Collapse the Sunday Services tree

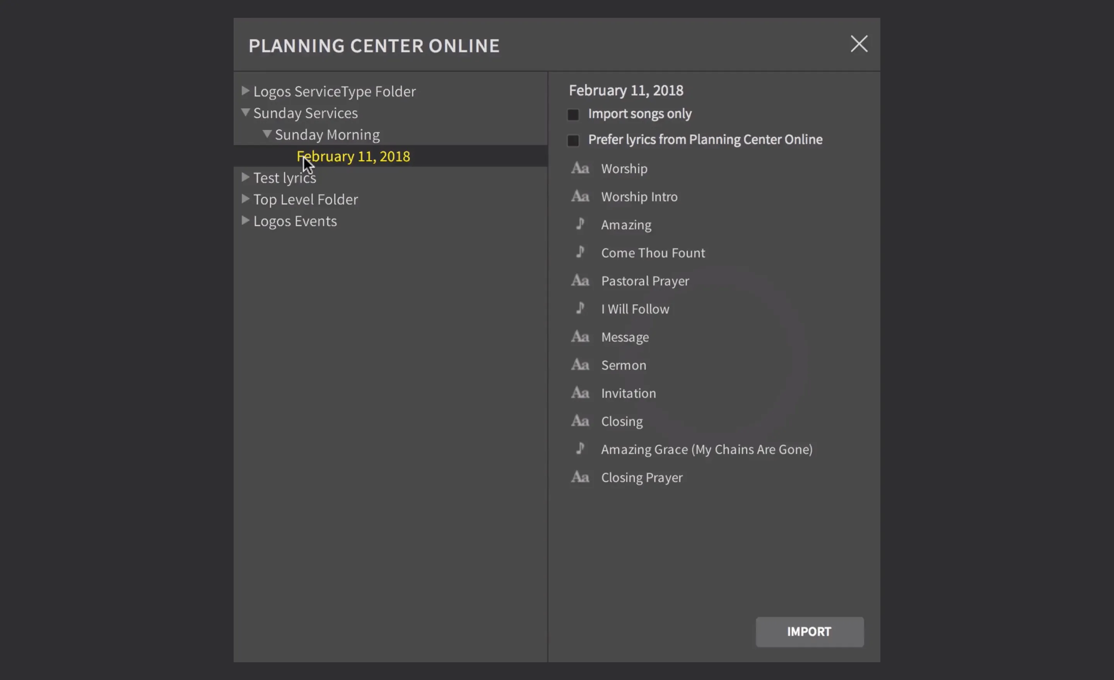click(x=246, y=112)
